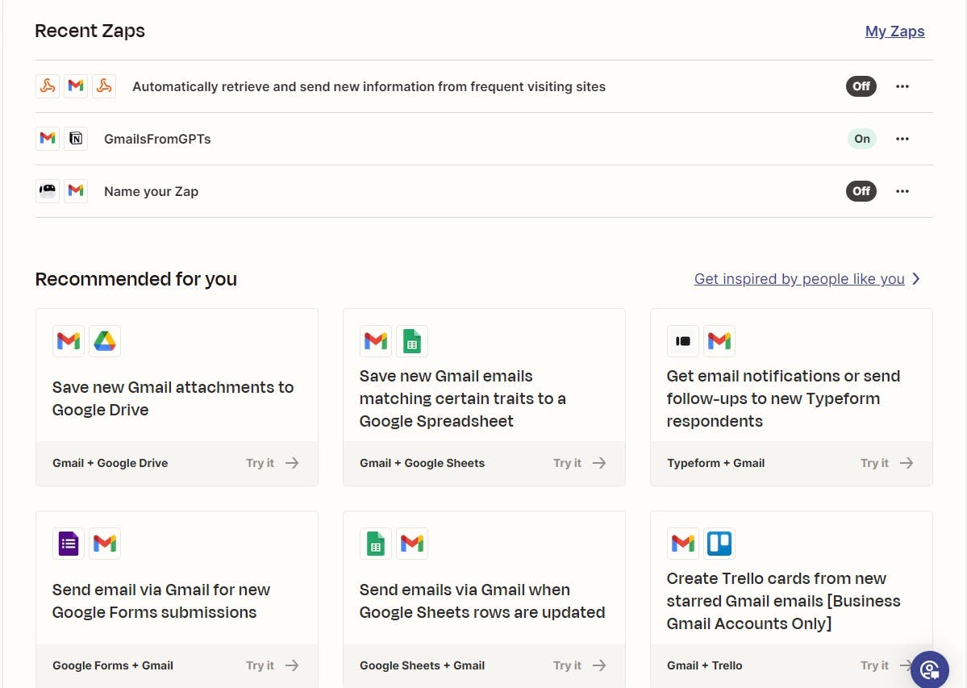Click the Gmail + Trello label
Image resolution: width=967 pixels, height=688 pixels.
[x=705, y=665]
